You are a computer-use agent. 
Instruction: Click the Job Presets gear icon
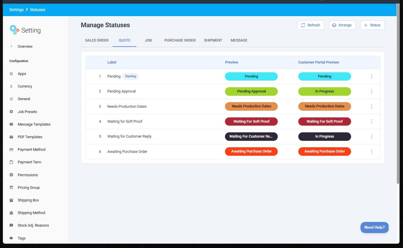pos(11,112)
